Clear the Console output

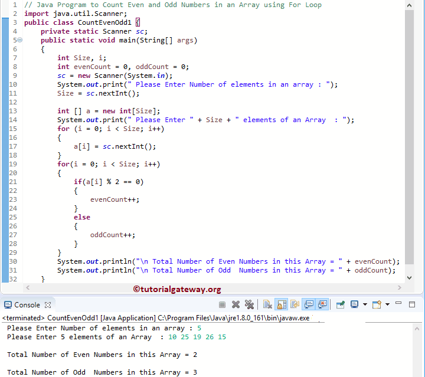[267, 304]
